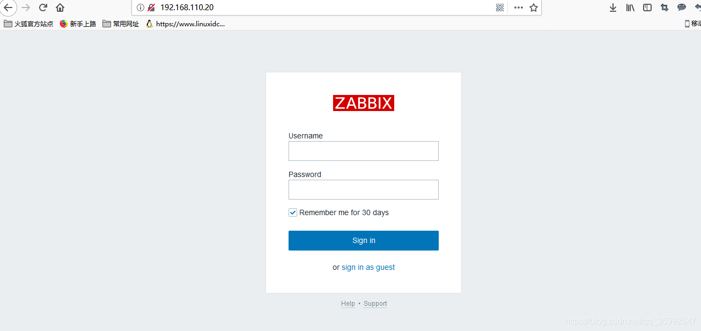The width and height of the screenshot is (701, 331).
Task: Toggle the sidebar panel icon
Action: click(x=647, y=8)
